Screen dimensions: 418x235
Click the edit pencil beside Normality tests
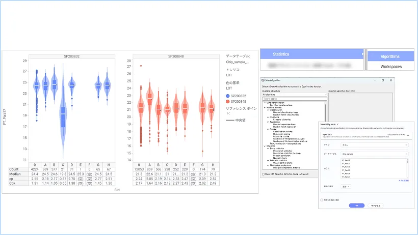pyautogui.click(x=338, y=124)
